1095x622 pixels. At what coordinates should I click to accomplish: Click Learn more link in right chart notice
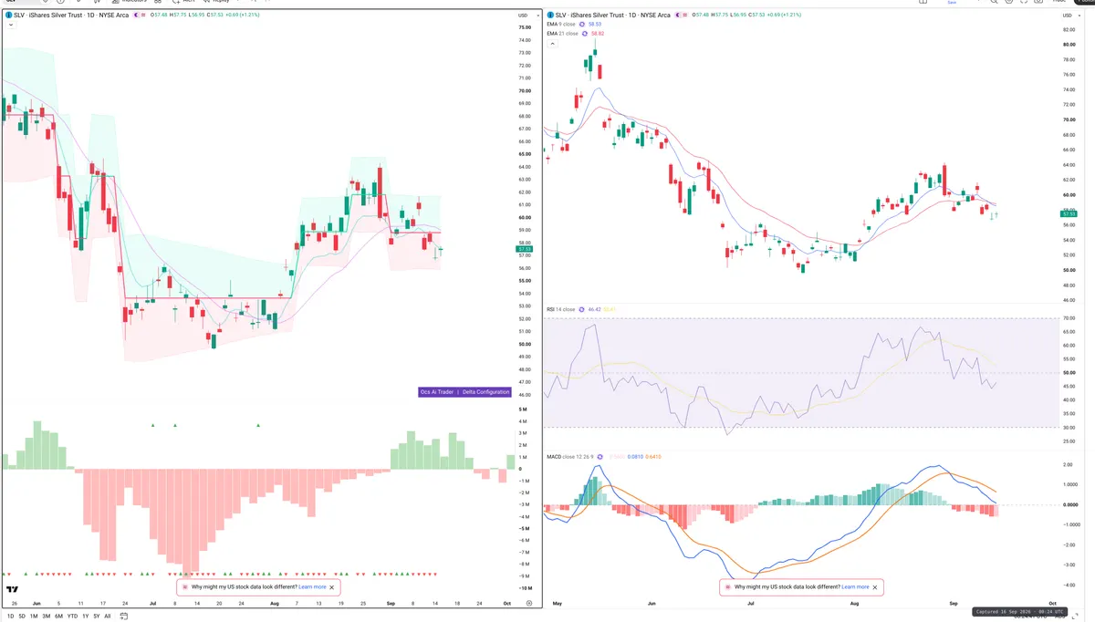(855, 587)
